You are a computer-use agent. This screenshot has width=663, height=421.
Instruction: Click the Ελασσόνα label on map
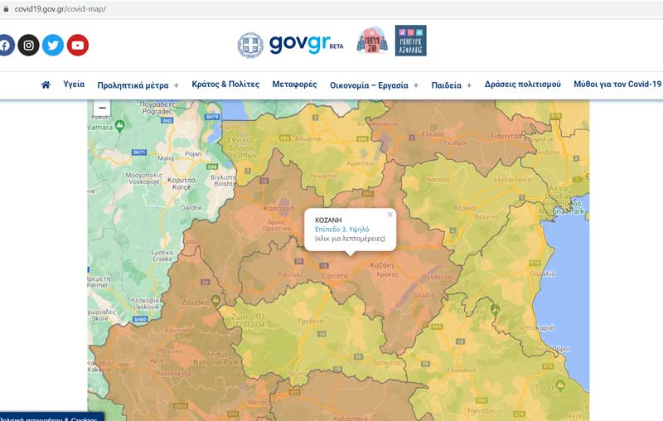pos(462,370)
